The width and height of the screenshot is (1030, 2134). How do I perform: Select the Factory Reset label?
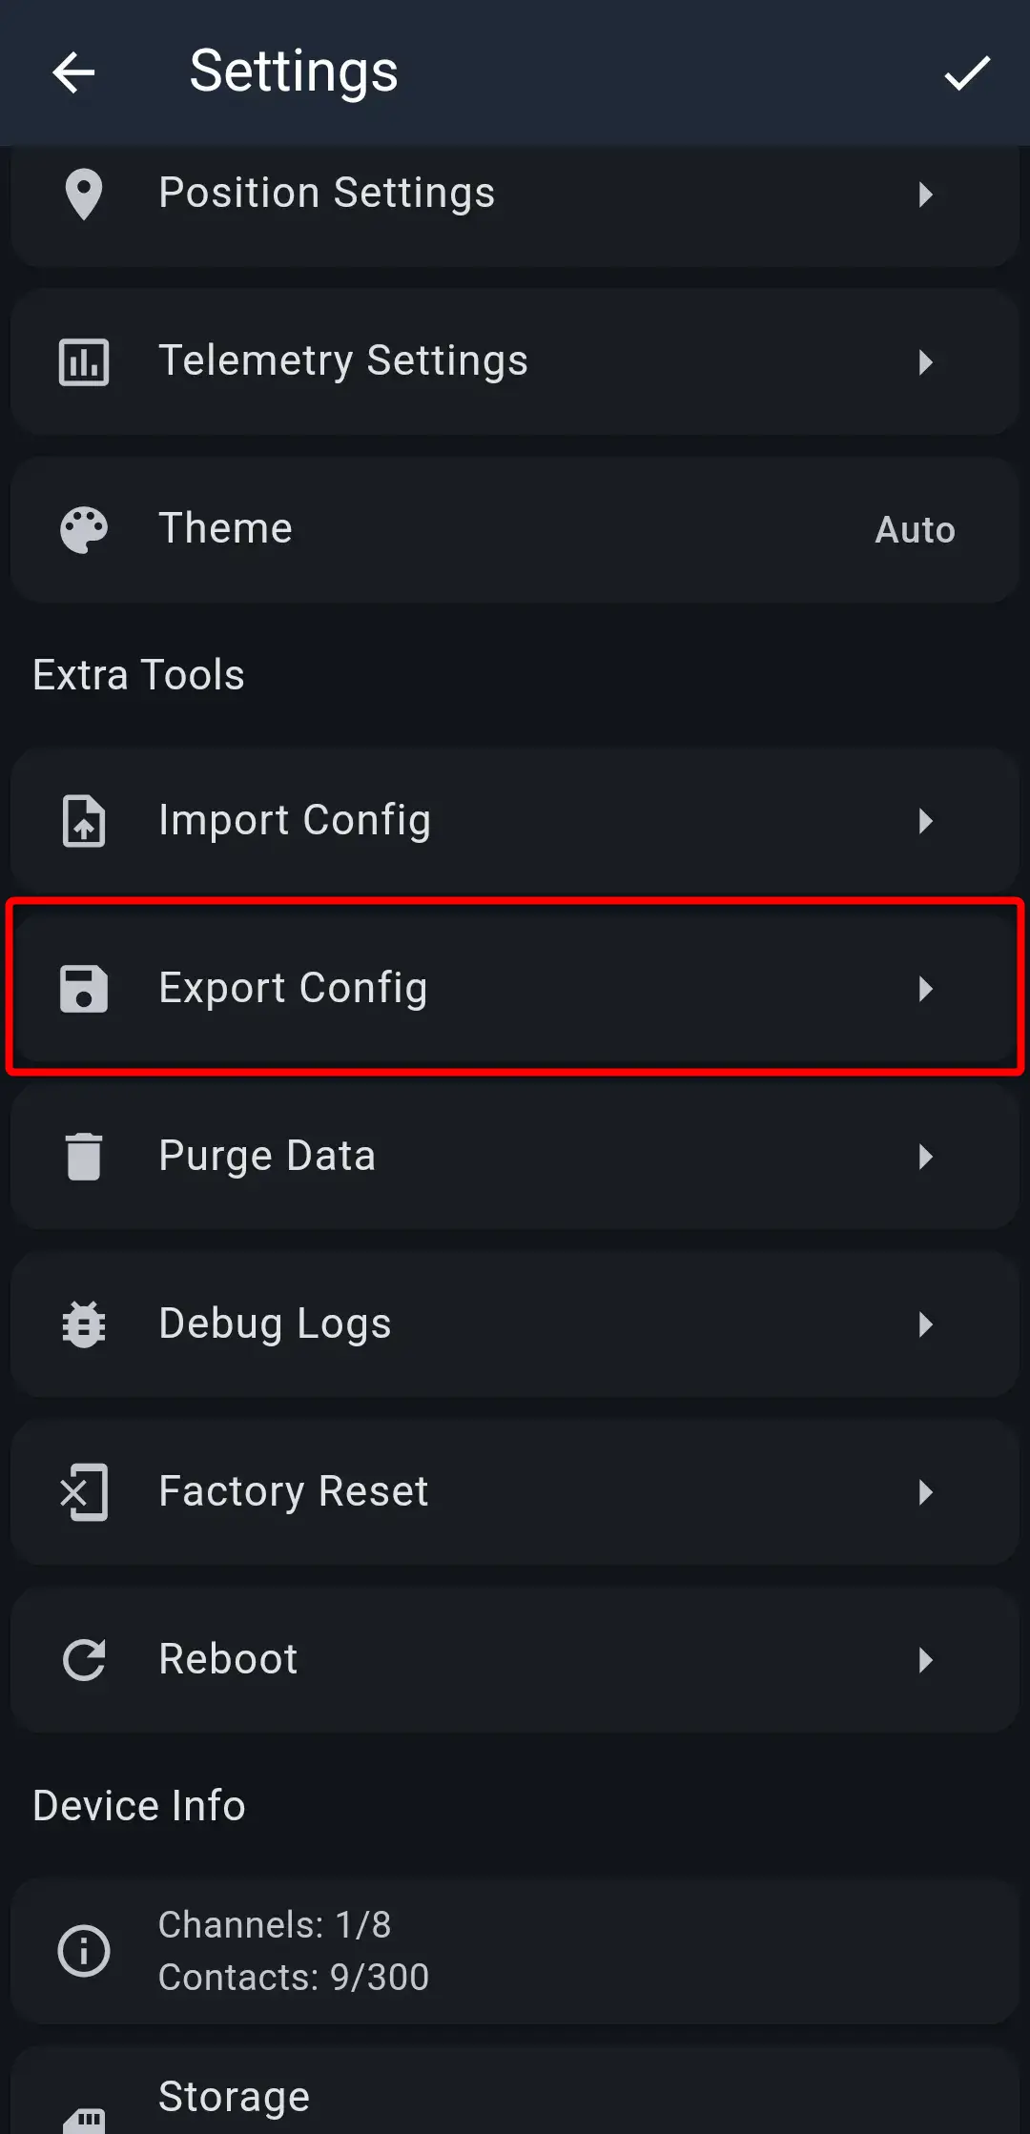pos(294,1491)
